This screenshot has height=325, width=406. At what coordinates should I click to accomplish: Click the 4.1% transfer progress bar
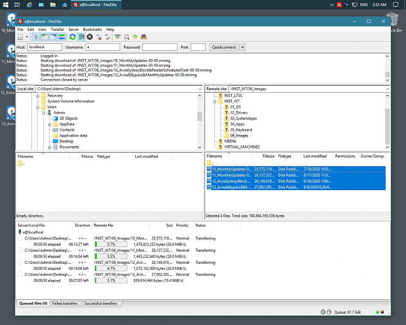pyautogui.click(x=111, y=269)
